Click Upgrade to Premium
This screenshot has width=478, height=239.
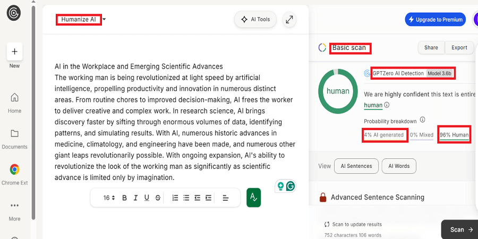[435, 20]
